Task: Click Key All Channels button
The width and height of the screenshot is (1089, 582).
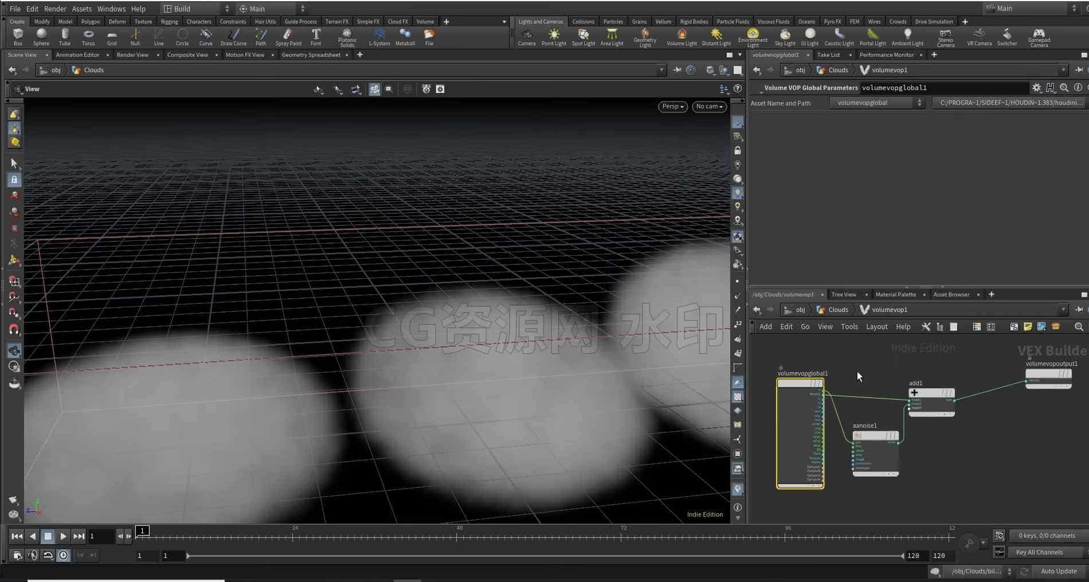Action: (1039, 552)
